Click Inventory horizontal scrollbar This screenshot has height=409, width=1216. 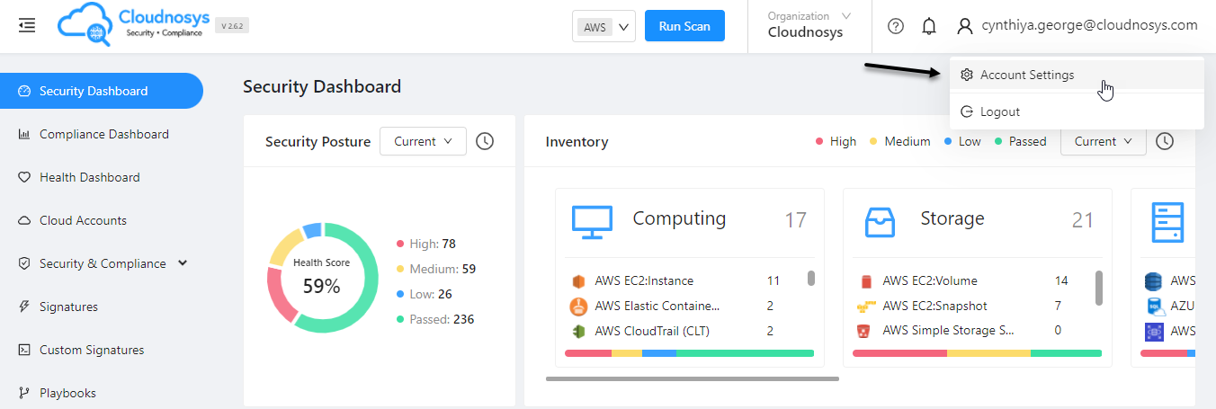pyautogui.click(x=693, y=378)
